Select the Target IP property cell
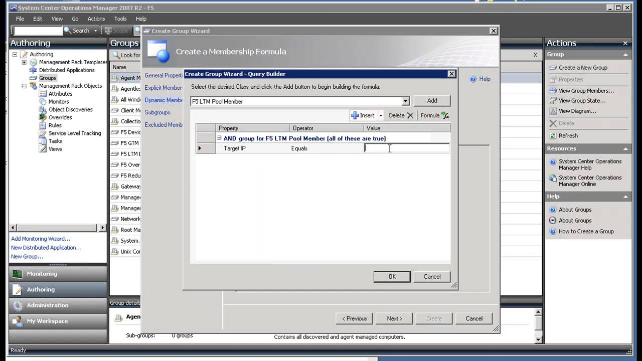The width and height of the screenshot is (642, 361). coord(253,148)
